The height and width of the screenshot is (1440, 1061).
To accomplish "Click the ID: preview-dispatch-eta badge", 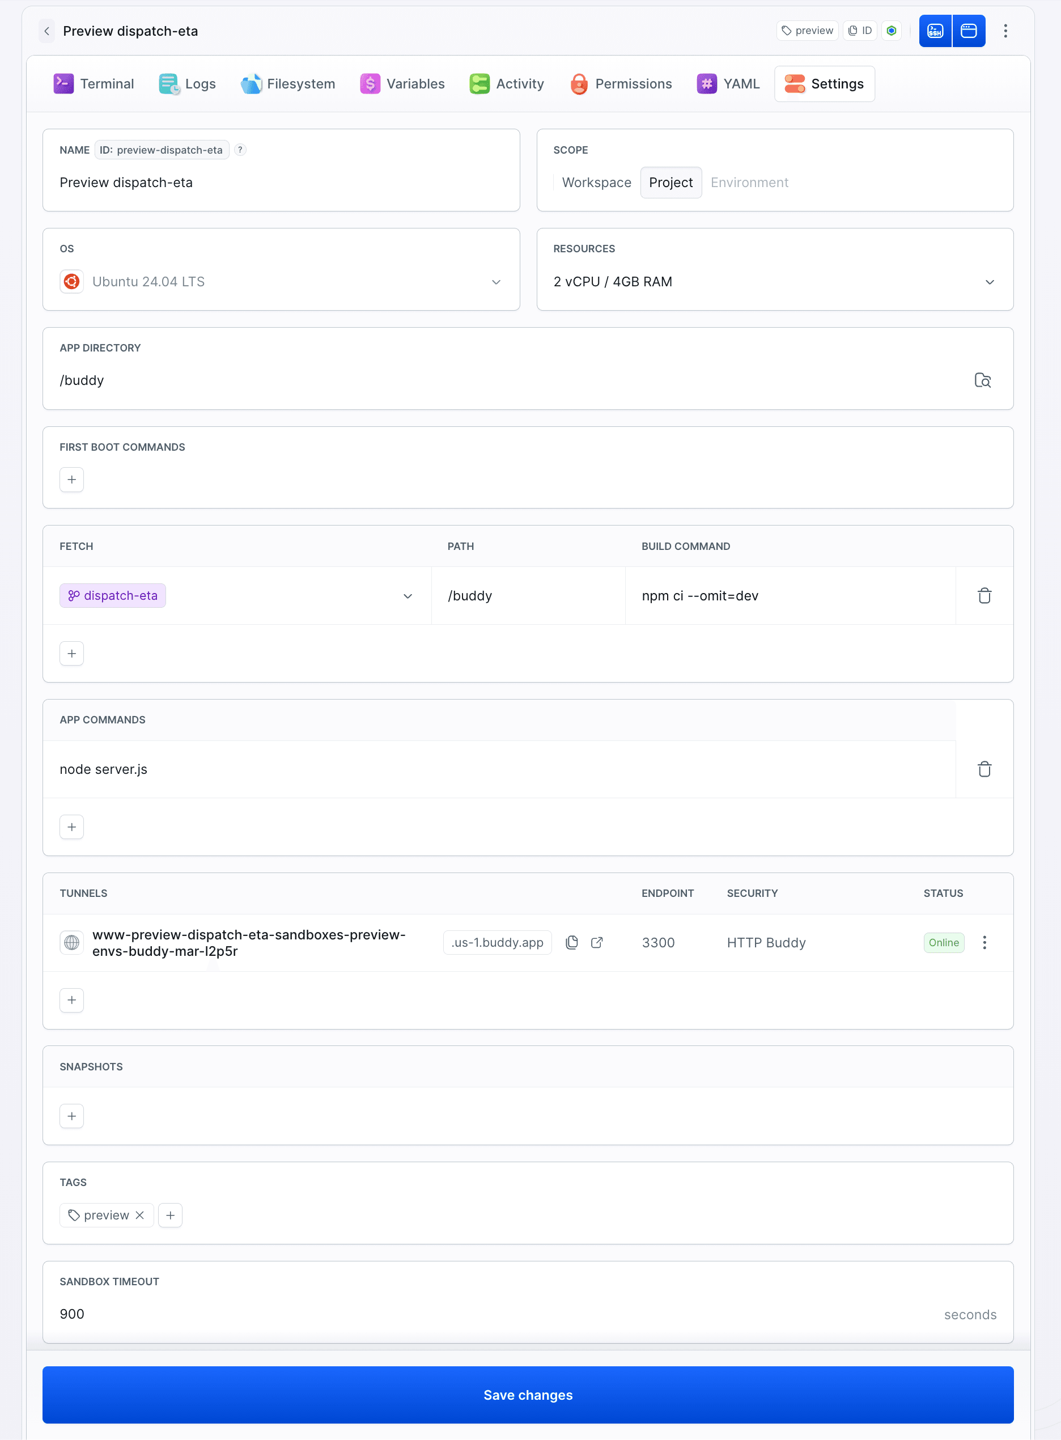I will (x=161, y=150).
